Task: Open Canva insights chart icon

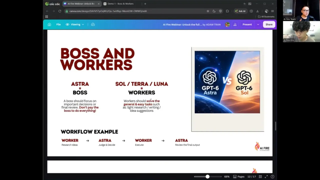Action: click(235, 24)
